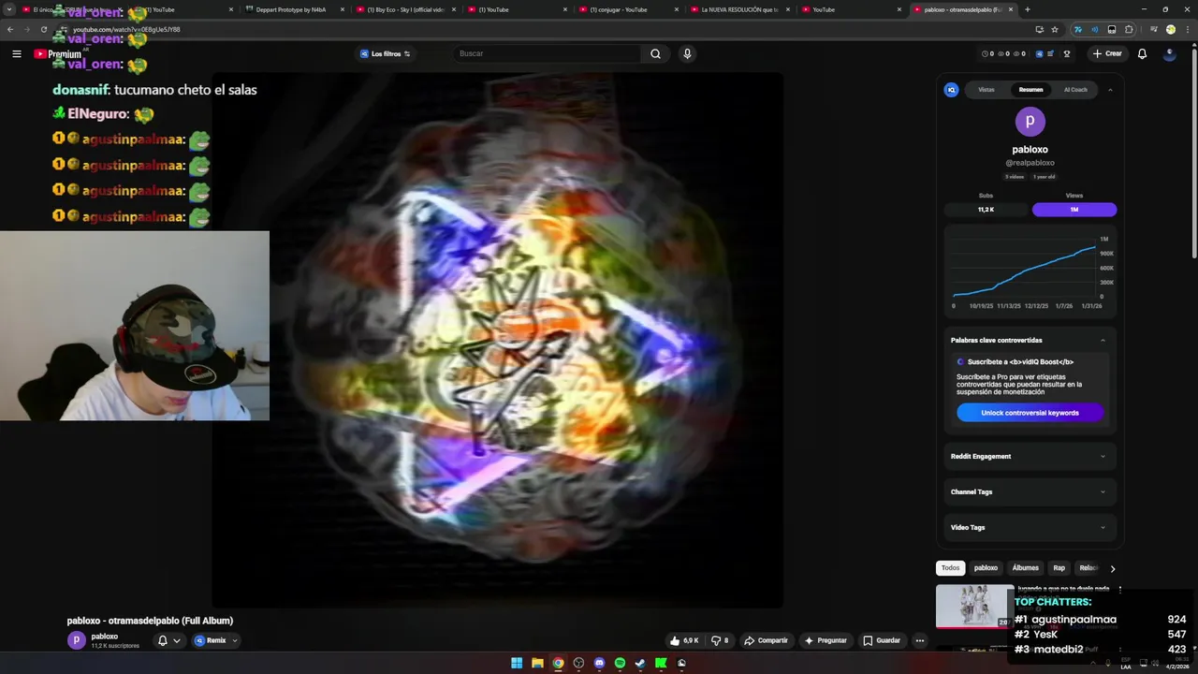The width and height of the screenshot is (1198, 674).
Task: Switch to the AI Coach tab
Action: pyautogui.click(x=1075, y=90)
